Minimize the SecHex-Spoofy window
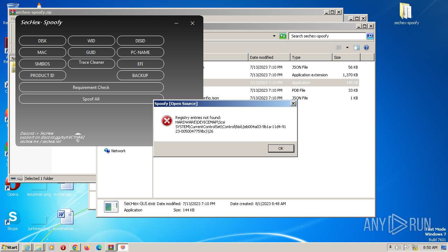This screenshot has width=448, height=252. [x=176, y=23]
